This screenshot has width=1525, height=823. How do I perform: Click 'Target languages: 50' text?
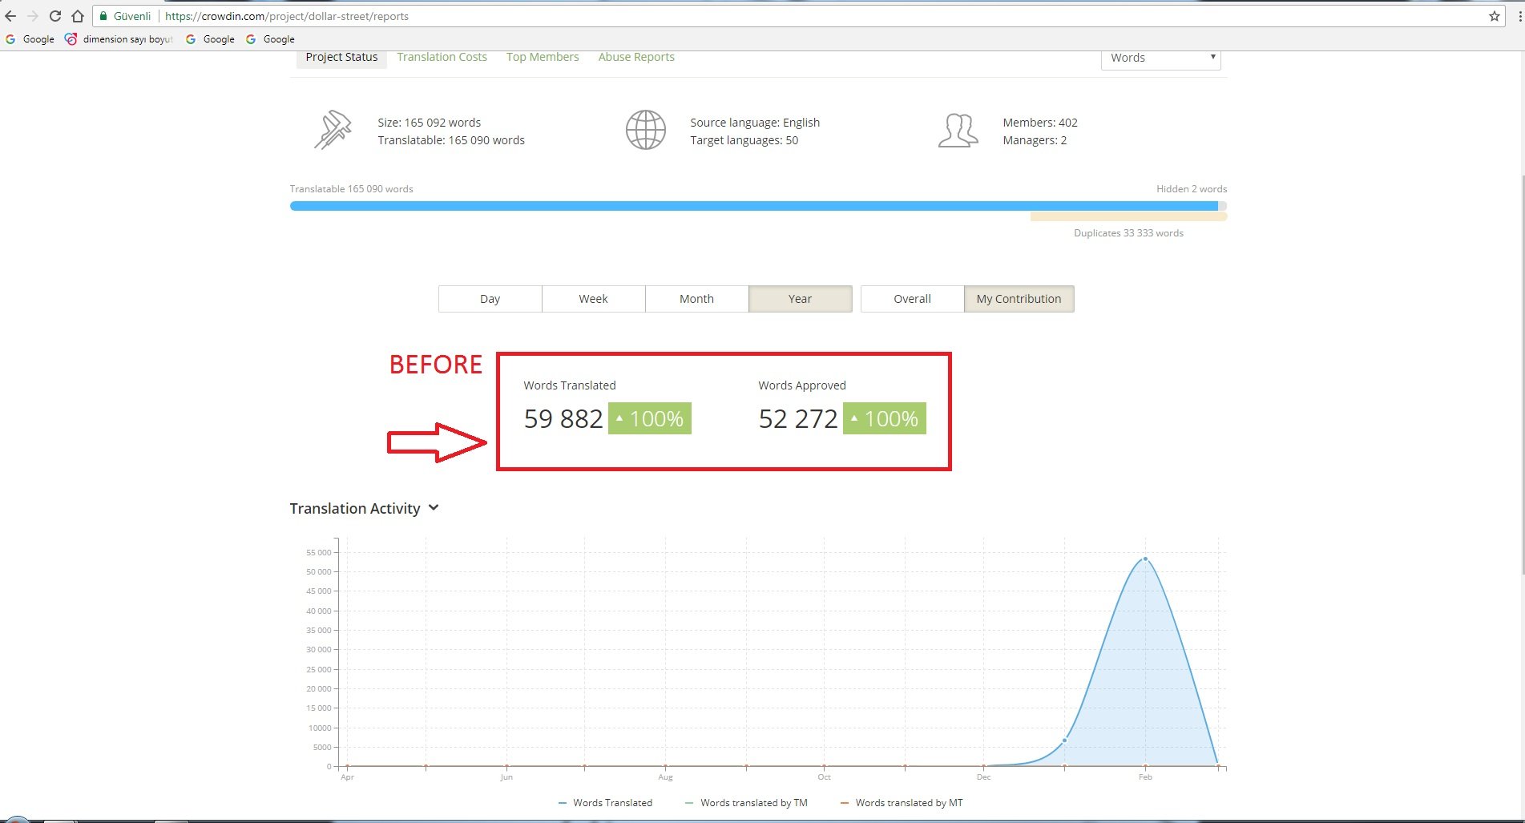744,140
